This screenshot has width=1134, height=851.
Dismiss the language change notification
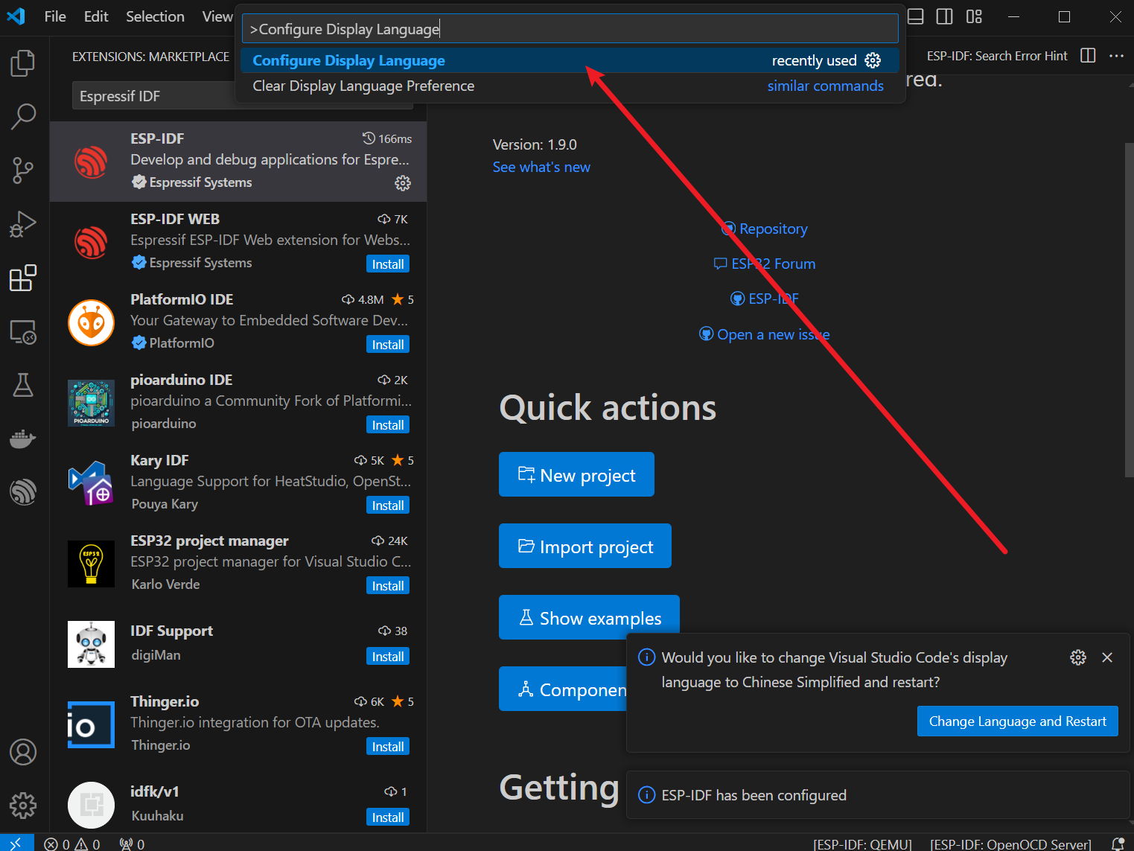coord(1107,657)
